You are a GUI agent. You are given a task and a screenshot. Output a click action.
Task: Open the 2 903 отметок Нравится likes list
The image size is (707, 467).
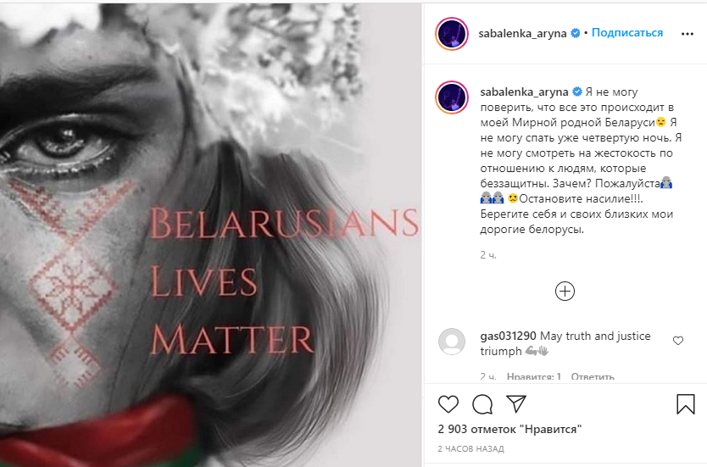click(x=509, y=429)
